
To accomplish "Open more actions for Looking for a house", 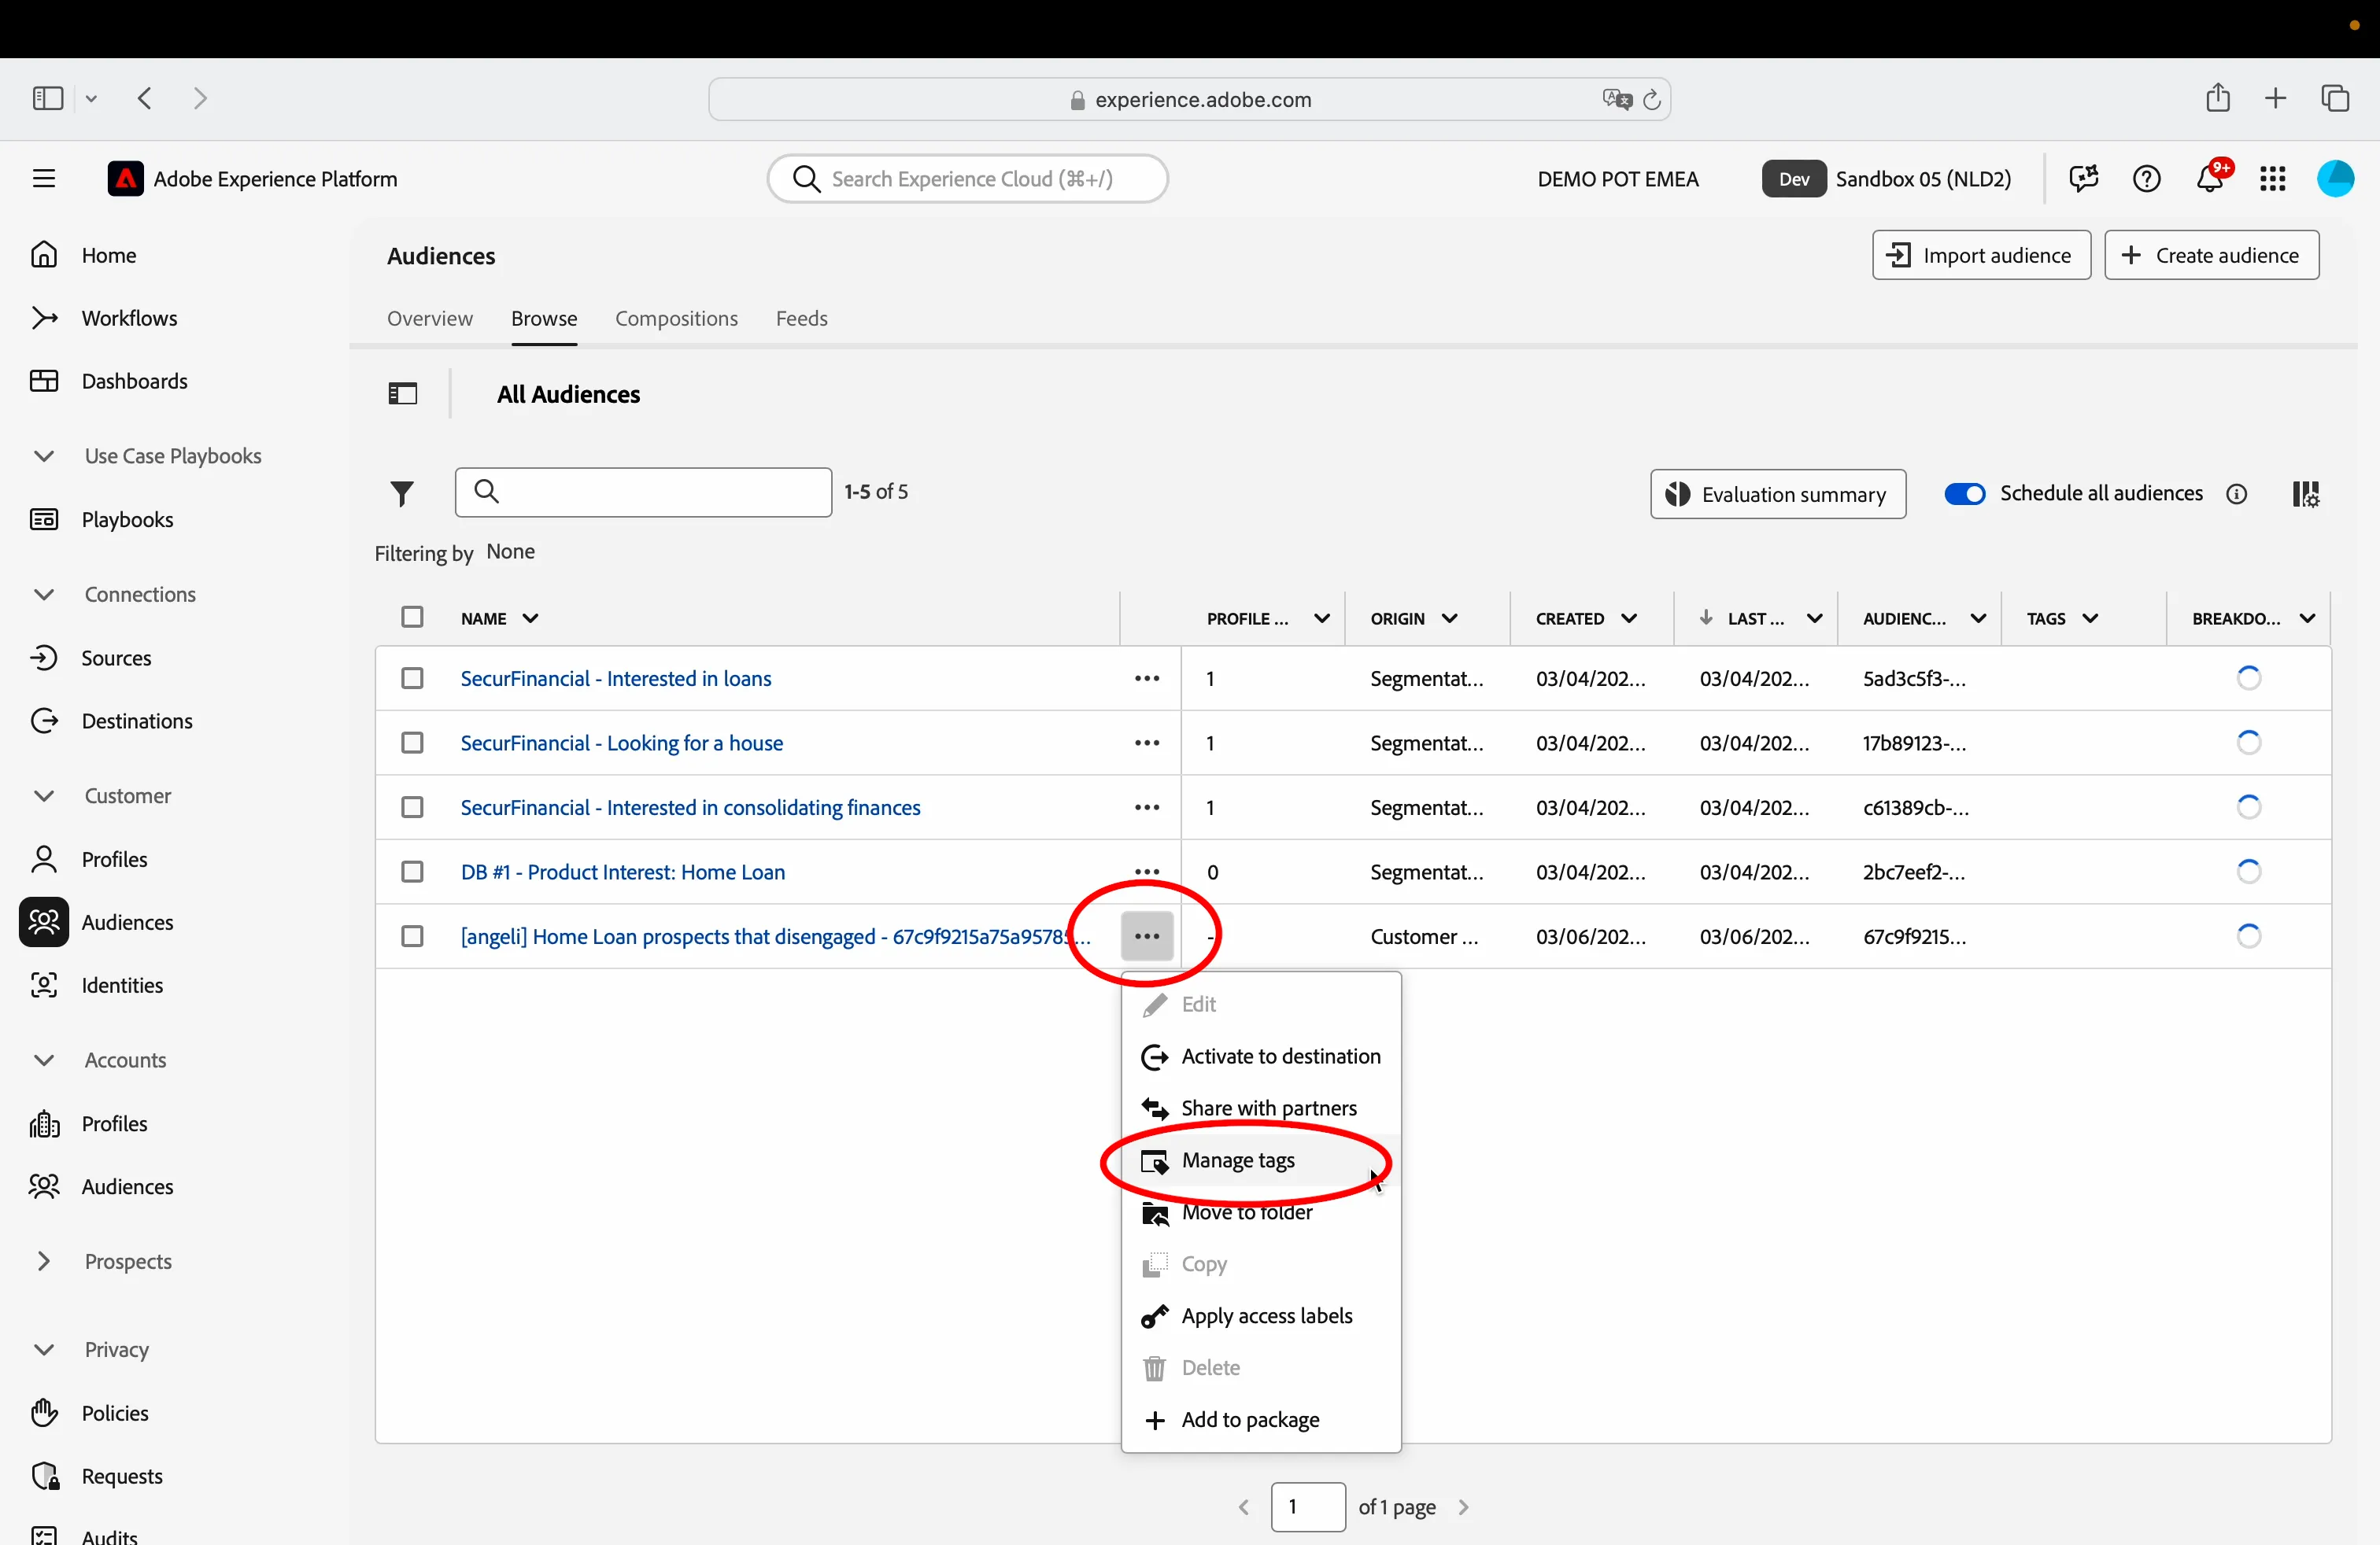I will pos(1147,743).
